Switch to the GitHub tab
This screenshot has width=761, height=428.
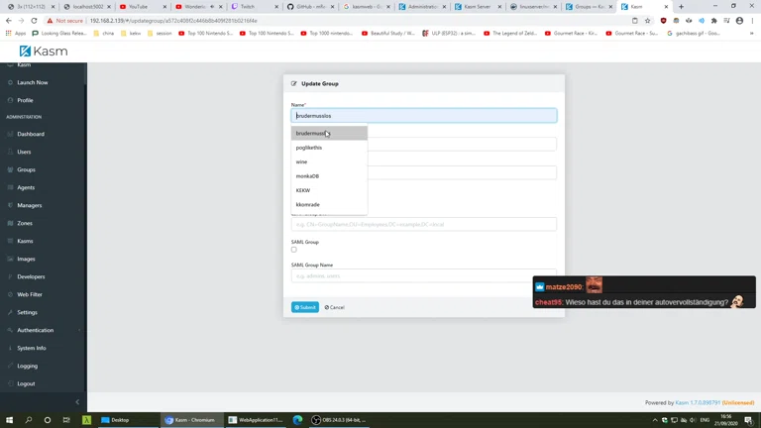pyautogui.click(x=309, y=7)
